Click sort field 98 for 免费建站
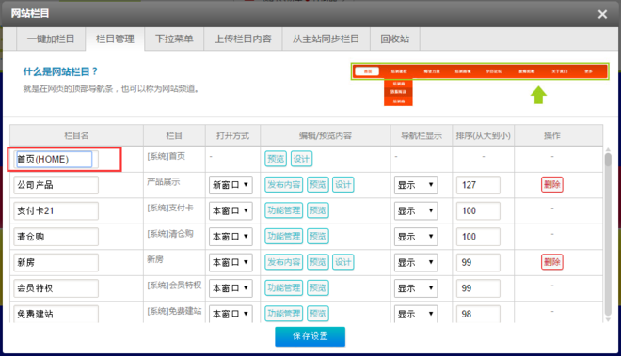The width and height of the screenshot is (621, 356). point(478,314)
